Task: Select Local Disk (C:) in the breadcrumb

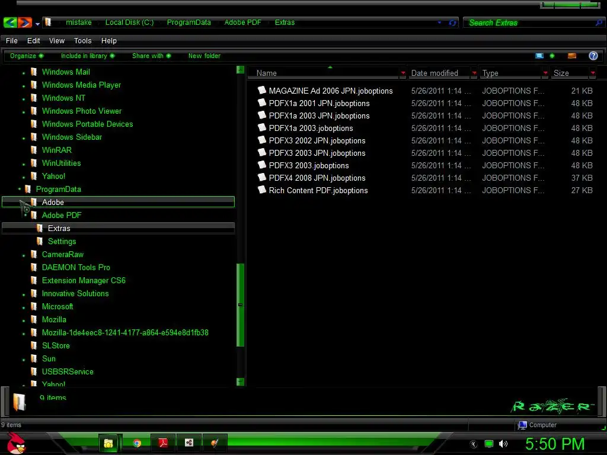Action: (x=129, y=23)
